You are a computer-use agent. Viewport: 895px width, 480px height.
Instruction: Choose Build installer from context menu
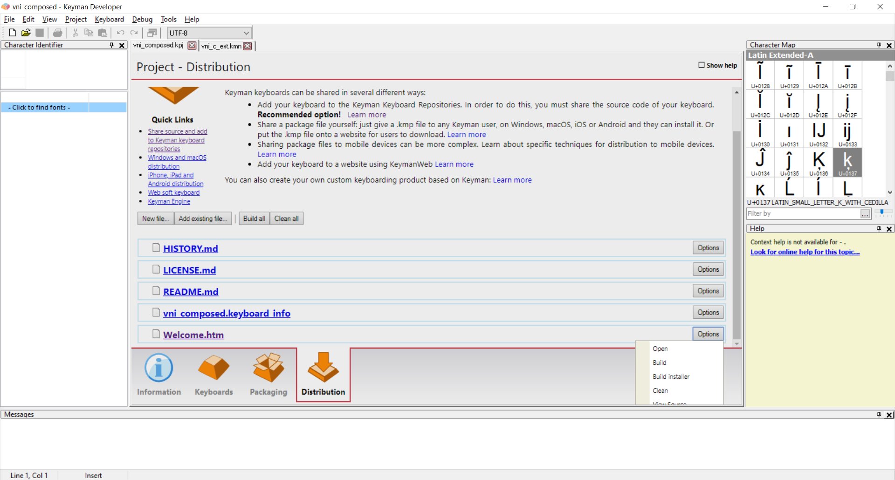(x=671, y=377)
